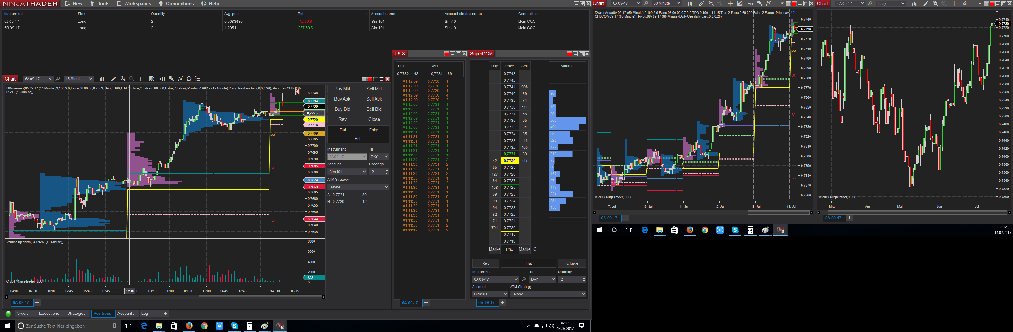Increase Order qty stepper in Chart Trader
Viewport: 1013px width, 332px height.
coord(387,170)
